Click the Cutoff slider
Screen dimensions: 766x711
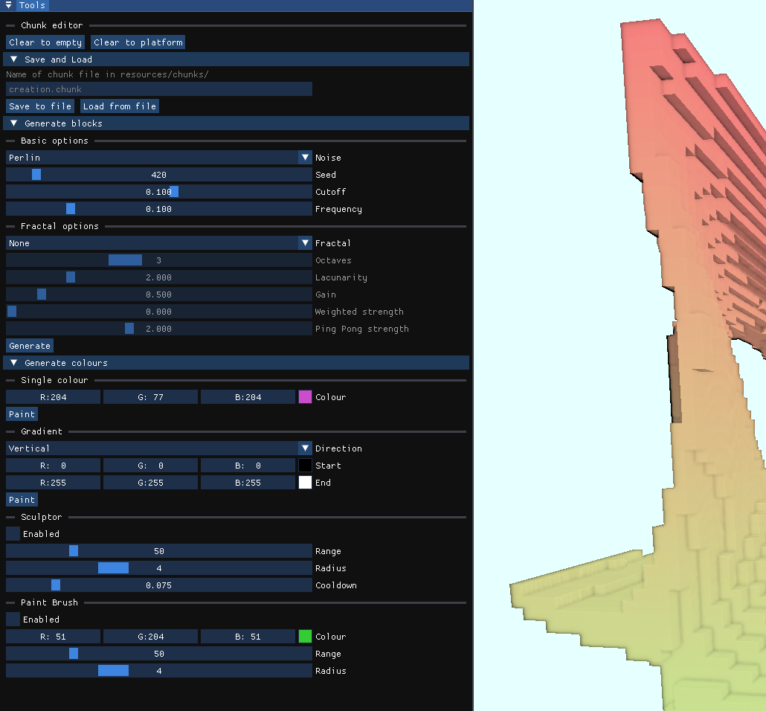pyautogui.click(x=158, y=192)
